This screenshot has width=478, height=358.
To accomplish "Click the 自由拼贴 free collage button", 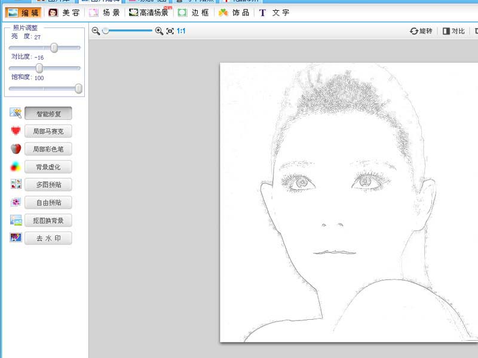I will 48,202.
